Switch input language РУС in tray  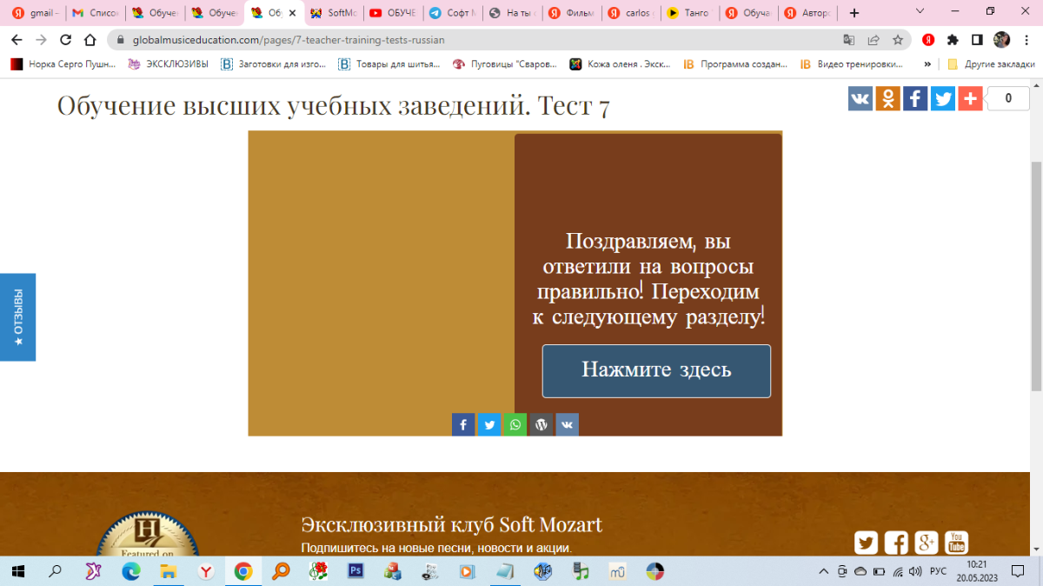938,571
